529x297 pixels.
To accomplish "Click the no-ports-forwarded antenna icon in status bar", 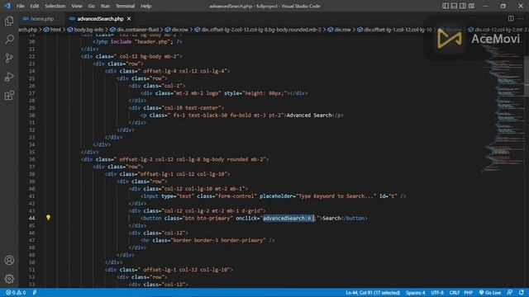I will 35,293.
